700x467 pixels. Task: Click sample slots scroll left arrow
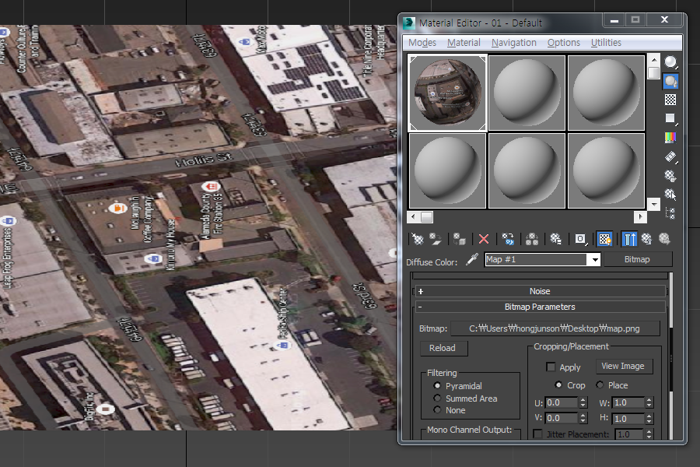(413, 216)
